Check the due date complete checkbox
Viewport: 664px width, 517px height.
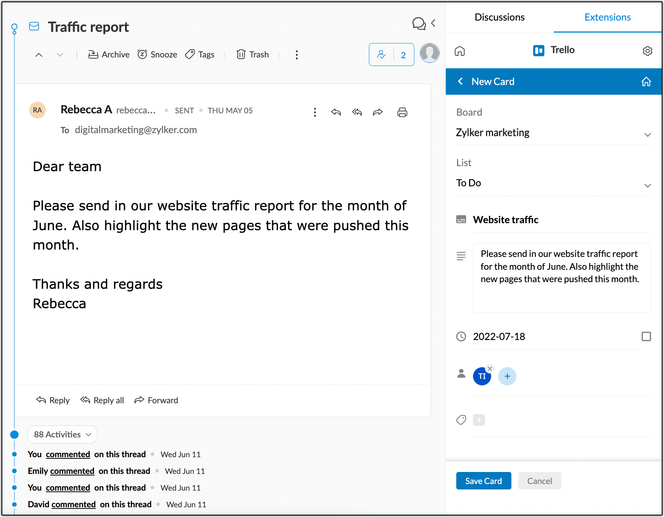pos(646,337)
